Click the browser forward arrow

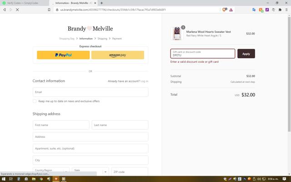tap(11, 10)
